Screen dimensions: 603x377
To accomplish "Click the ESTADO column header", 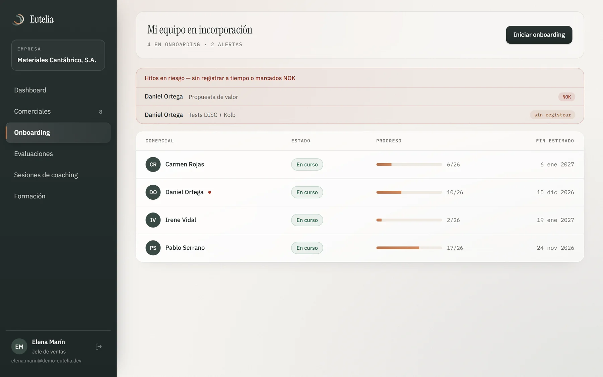I will (300, 141).
